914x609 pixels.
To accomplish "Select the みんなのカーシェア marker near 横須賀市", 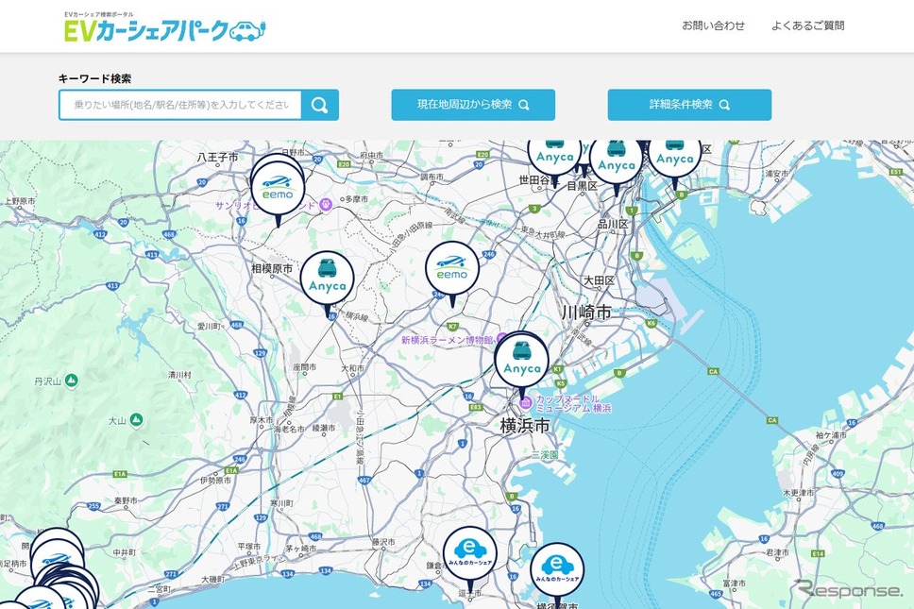I will tap(557, 571).
